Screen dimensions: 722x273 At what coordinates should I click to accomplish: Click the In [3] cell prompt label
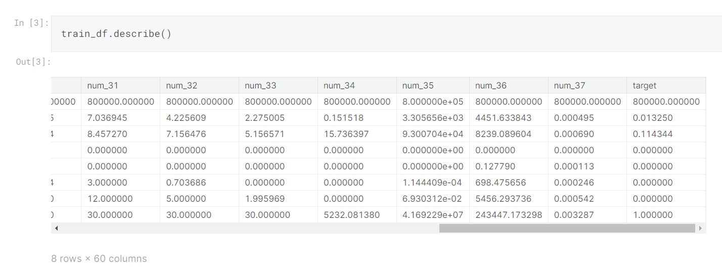point(31,23)
